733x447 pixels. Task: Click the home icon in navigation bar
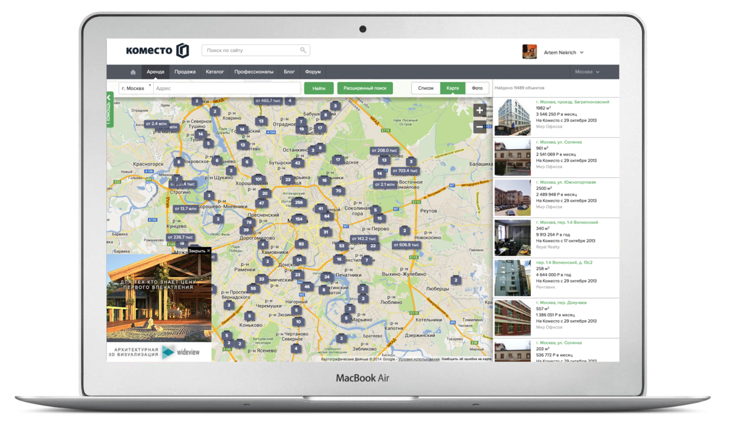[x=133, y=72]
